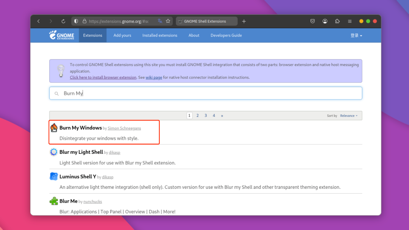Open the Firefox account icon
This screenshot has height=230, width=409.
(x=325, y=21)
